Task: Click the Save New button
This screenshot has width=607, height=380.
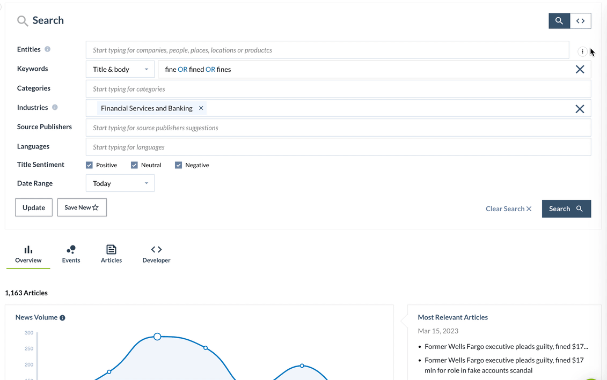Action: click(x=82, y=207)
